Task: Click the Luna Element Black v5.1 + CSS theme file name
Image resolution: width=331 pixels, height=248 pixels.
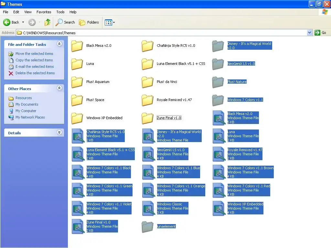Action: (111, 150)
